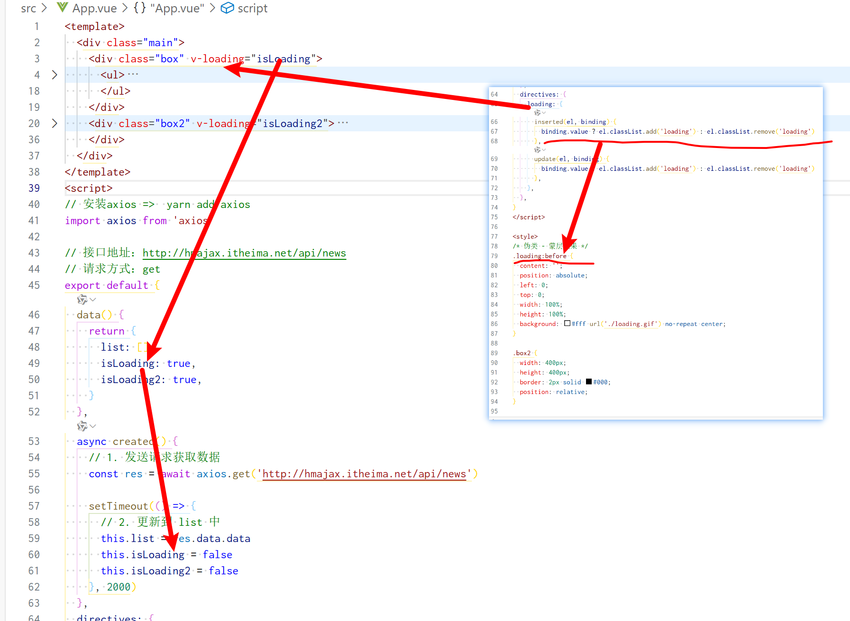Click 'directives:' in the inset code

[539, 94]
